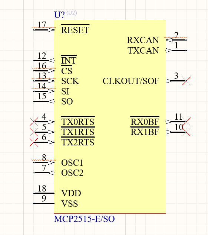The height and width of the screenshot is (235, 208).
Task: Select the MCP2515-E/SO part comment
Action: pos(84,219)
